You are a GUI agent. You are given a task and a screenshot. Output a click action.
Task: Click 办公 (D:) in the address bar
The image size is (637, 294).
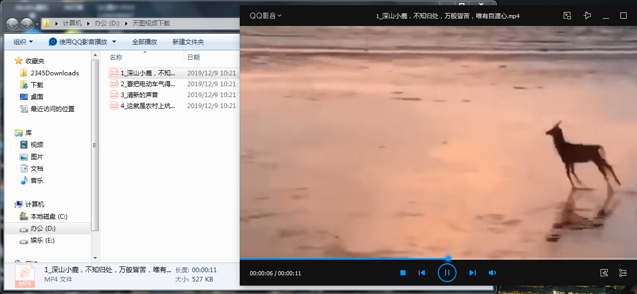point(107,23)
